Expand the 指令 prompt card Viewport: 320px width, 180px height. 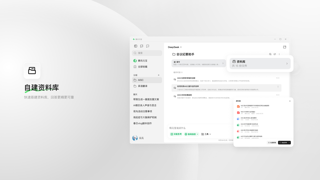pyautogui.click(x=223, y=63)
